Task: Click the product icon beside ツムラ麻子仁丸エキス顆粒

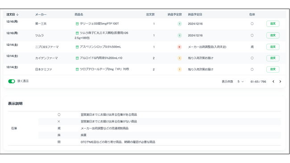Action: (77, 33)
